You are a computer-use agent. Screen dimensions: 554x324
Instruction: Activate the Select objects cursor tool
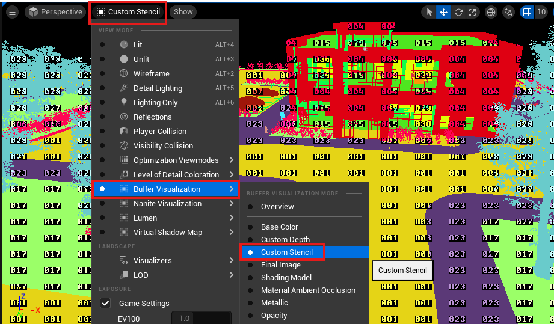pos(429,12)
